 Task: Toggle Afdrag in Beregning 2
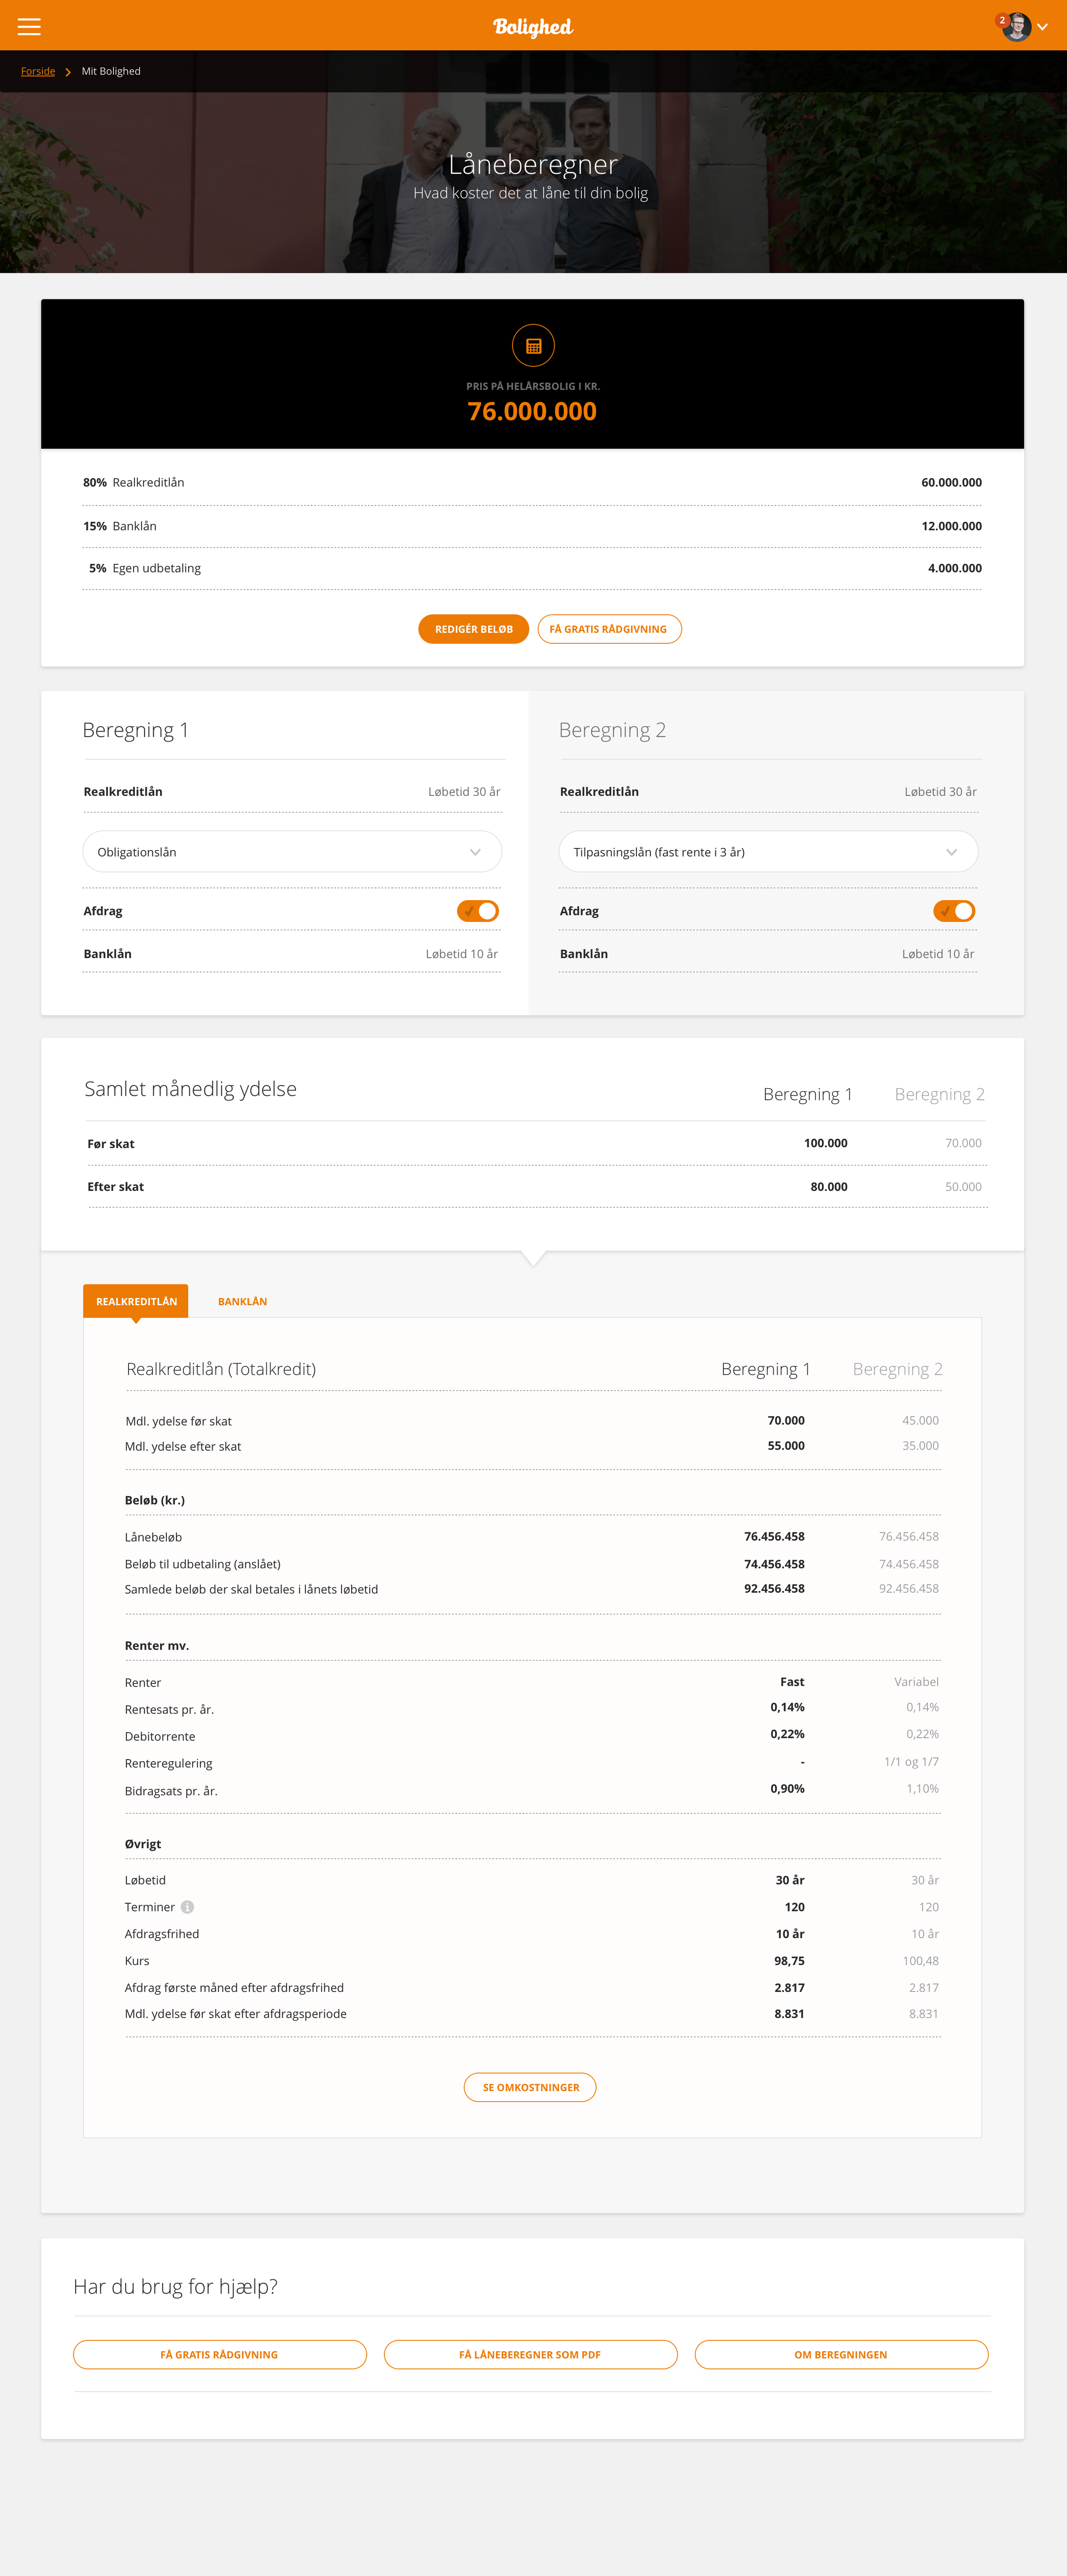coord(954,911)
